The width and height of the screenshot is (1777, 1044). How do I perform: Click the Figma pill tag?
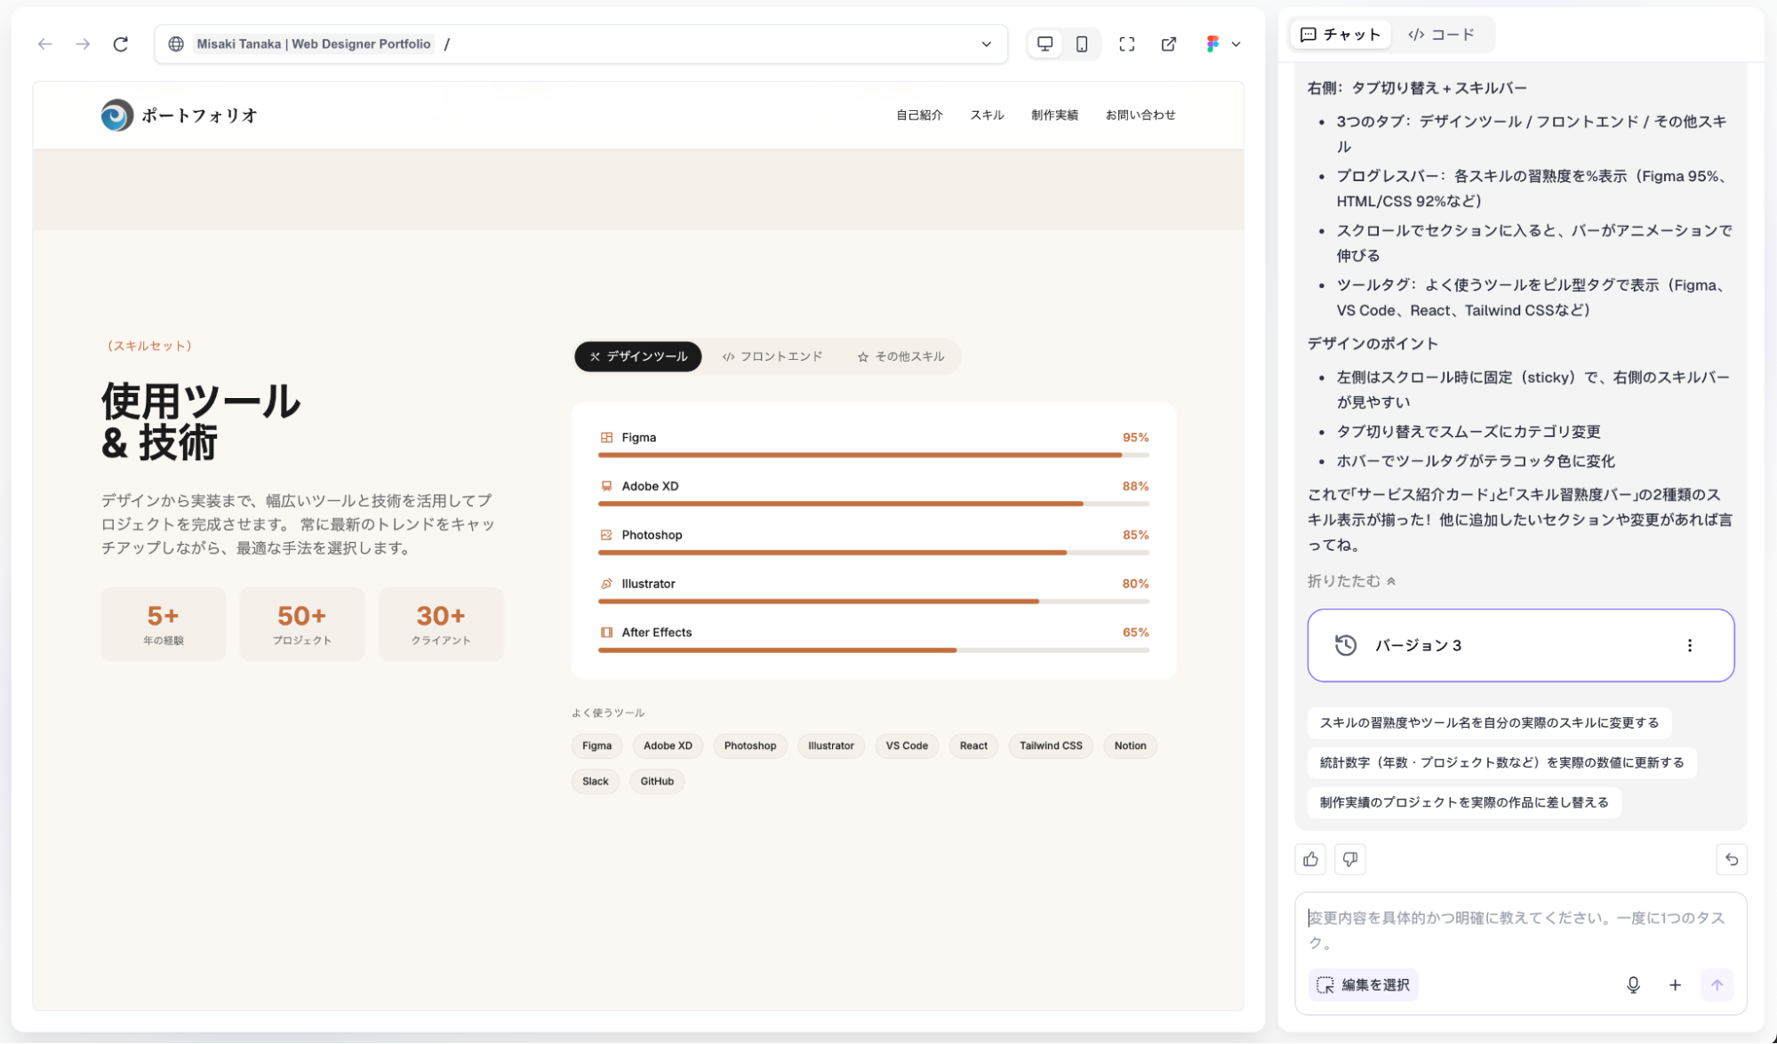coord(596,745)
